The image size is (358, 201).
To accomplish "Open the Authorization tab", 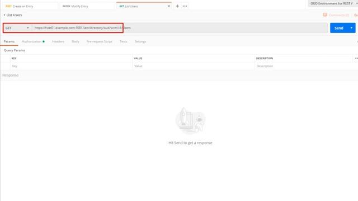I will [x=33, y=41].
